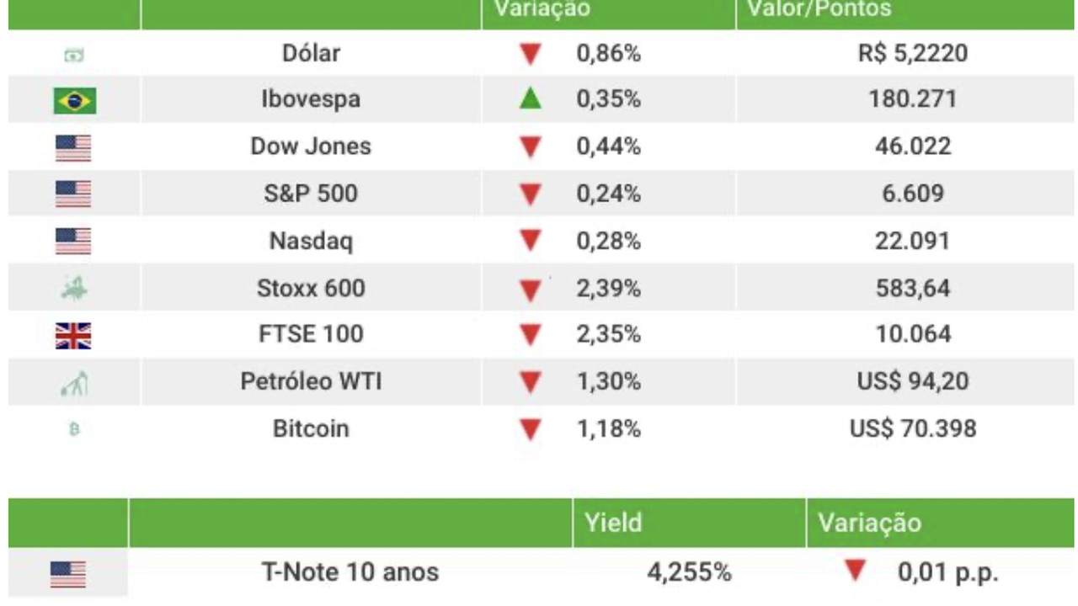1078x606 pixels.
Task: Click the US flag beside Dow Jones
Action: (73, 148)
